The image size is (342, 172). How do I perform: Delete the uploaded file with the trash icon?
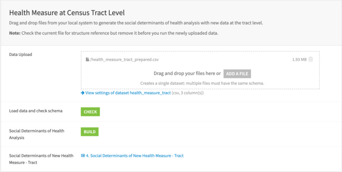(311, 59)
